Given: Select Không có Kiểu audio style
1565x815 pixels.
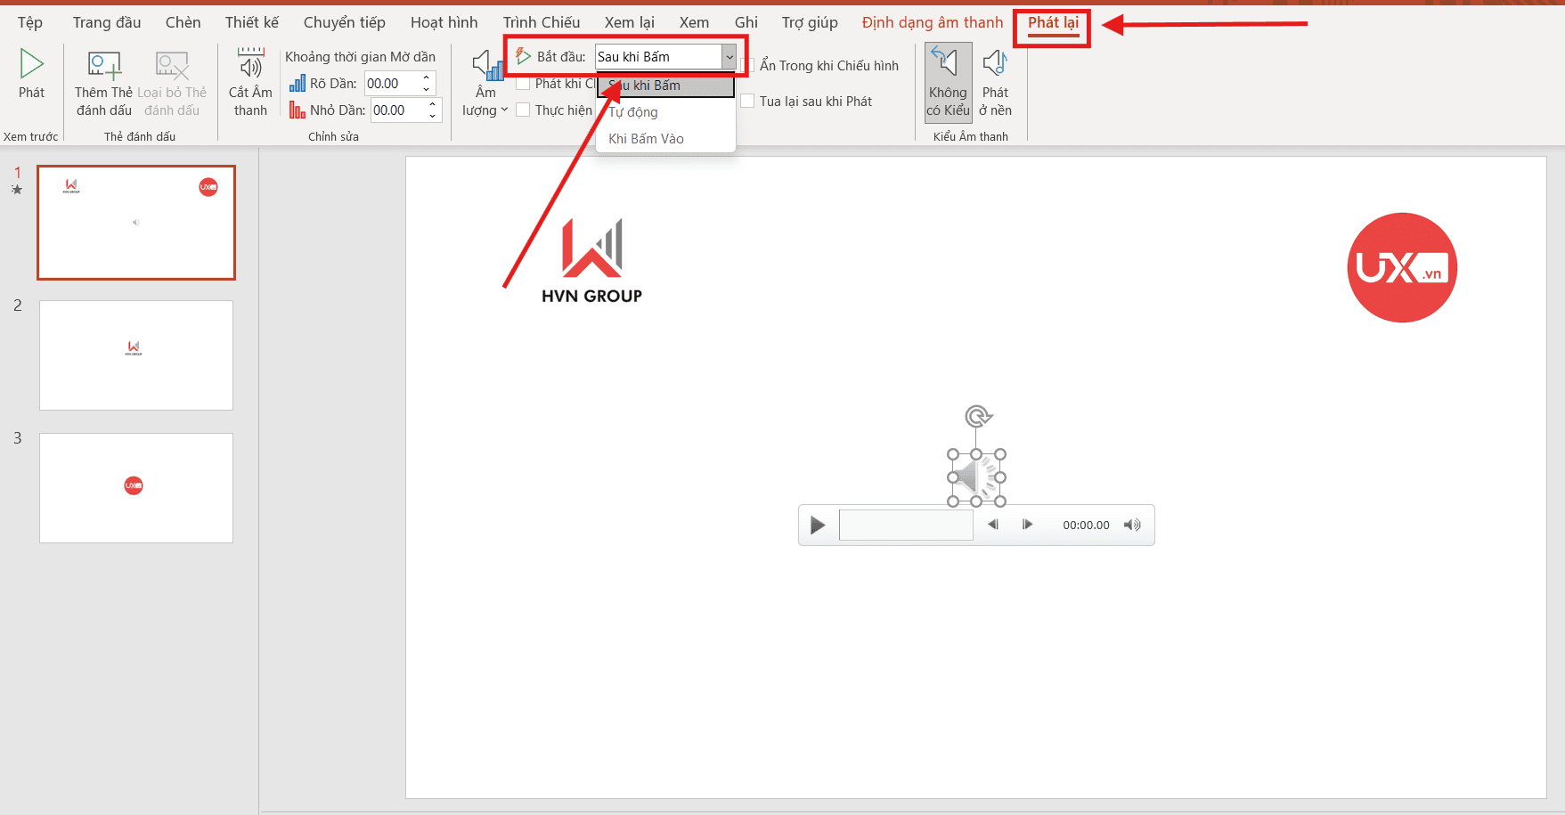Looking at the screenshot, I should point(947,80).
